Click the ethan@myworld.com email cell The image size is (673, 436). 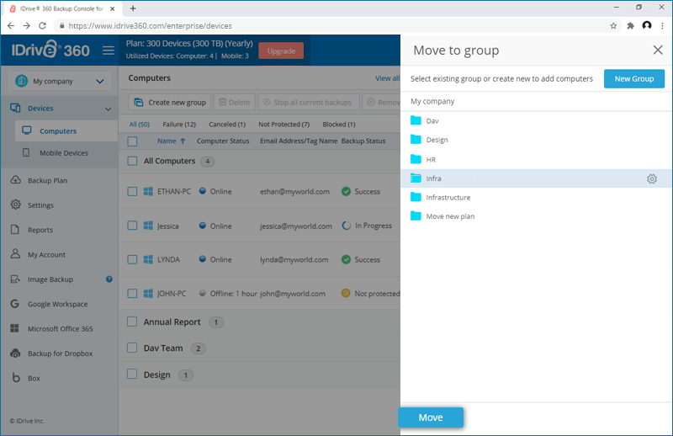(x=295, y=192)
